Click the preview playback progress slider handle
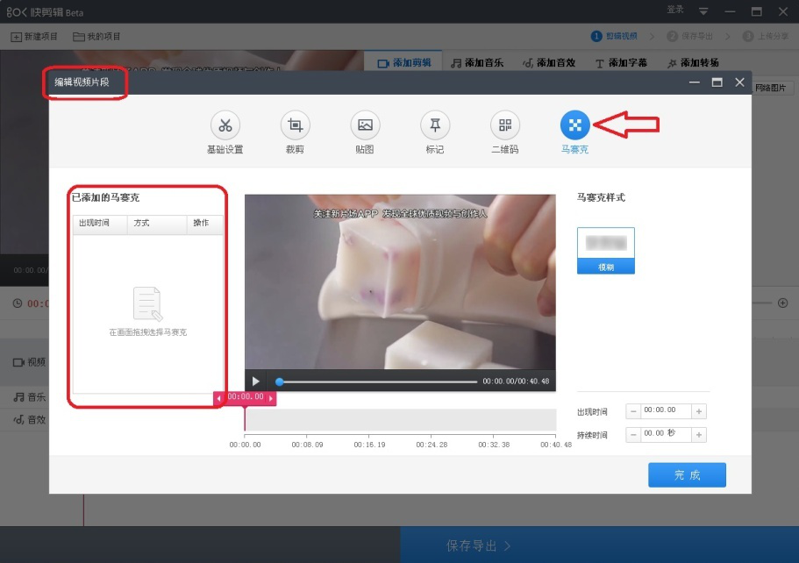The width and height of the screenshot is (799, 563). [279, 381]
